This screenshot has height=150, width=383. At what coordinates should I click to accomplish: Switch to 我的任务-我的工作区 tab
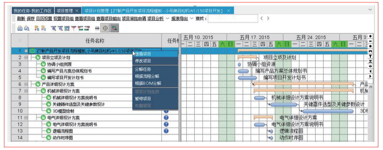pos(33,11)
